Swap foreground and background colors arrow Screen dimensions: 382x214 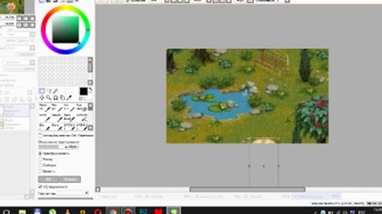(x=90, y=90)
